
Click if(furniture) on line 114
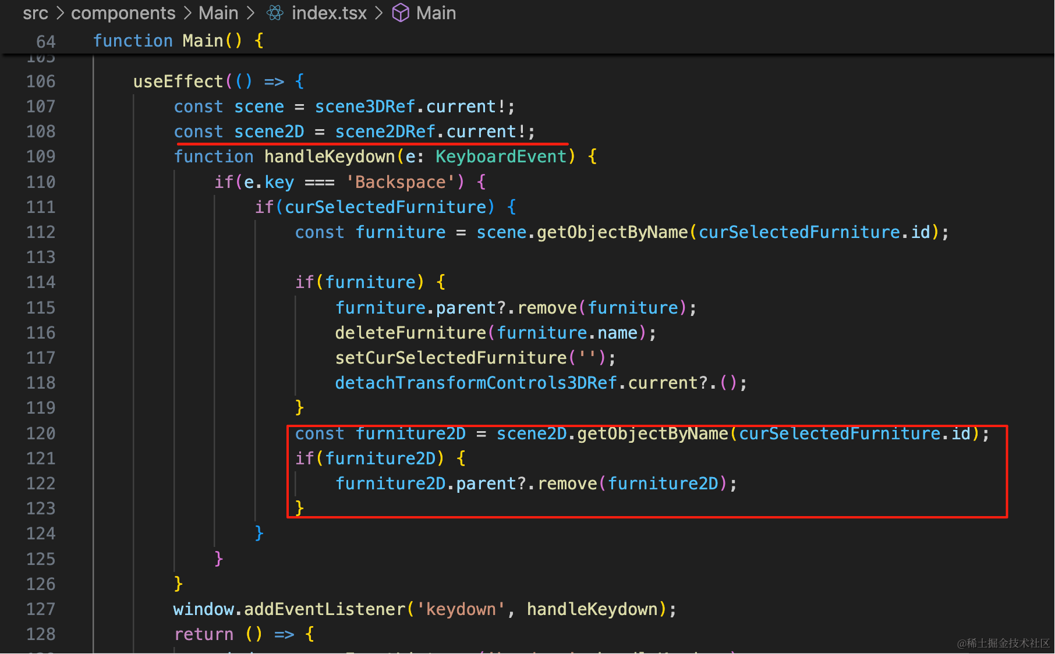[x=360, y=282]
